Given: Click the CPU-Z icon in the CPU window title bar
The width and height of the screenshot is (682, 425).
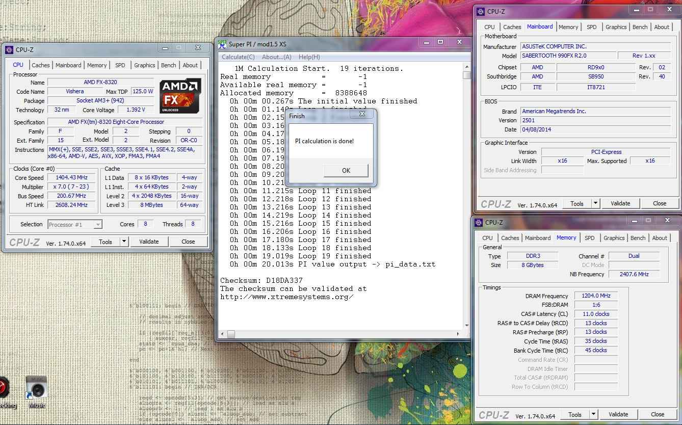Looking at the screenshot, I should 9,49.
